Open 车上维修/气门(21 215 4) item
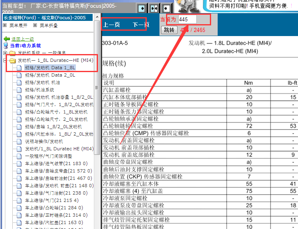 52,200
